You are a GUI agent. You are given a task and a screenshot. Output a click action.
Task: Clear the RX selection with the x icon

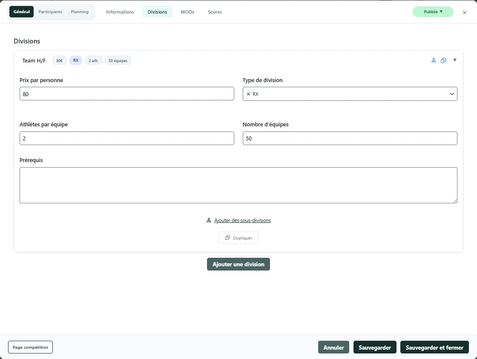[x=248, y=94]
